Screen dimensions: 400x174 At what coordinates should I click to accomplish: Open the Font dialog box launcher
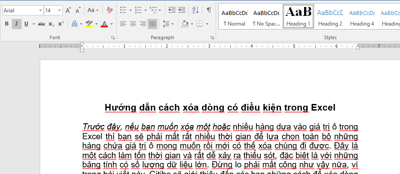point(113,37)
